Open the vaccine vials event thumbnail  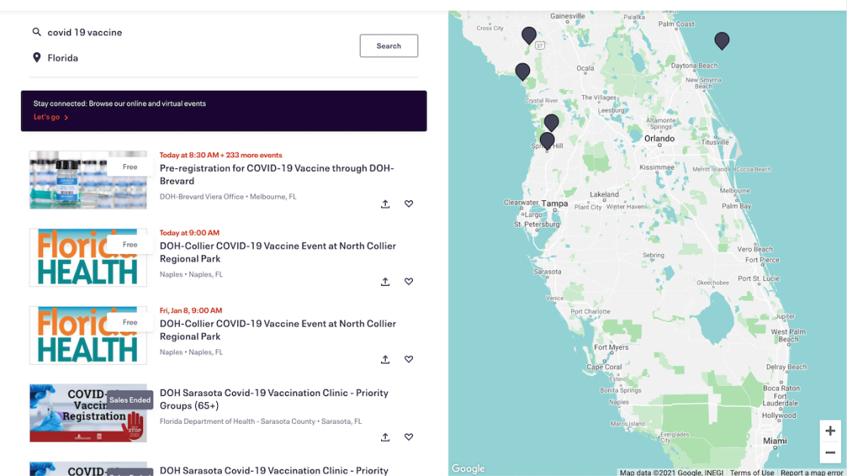click(x=88, y=180)
